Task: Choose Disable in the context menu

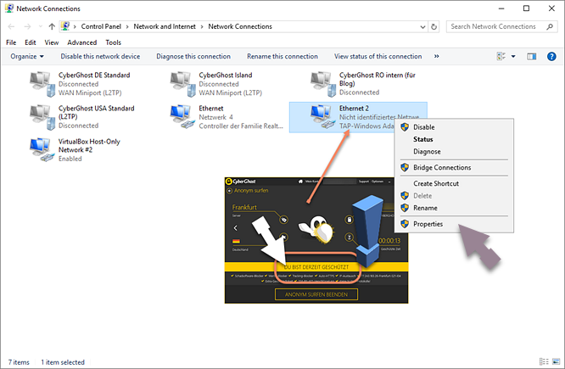Action: (x=454, y=127)
